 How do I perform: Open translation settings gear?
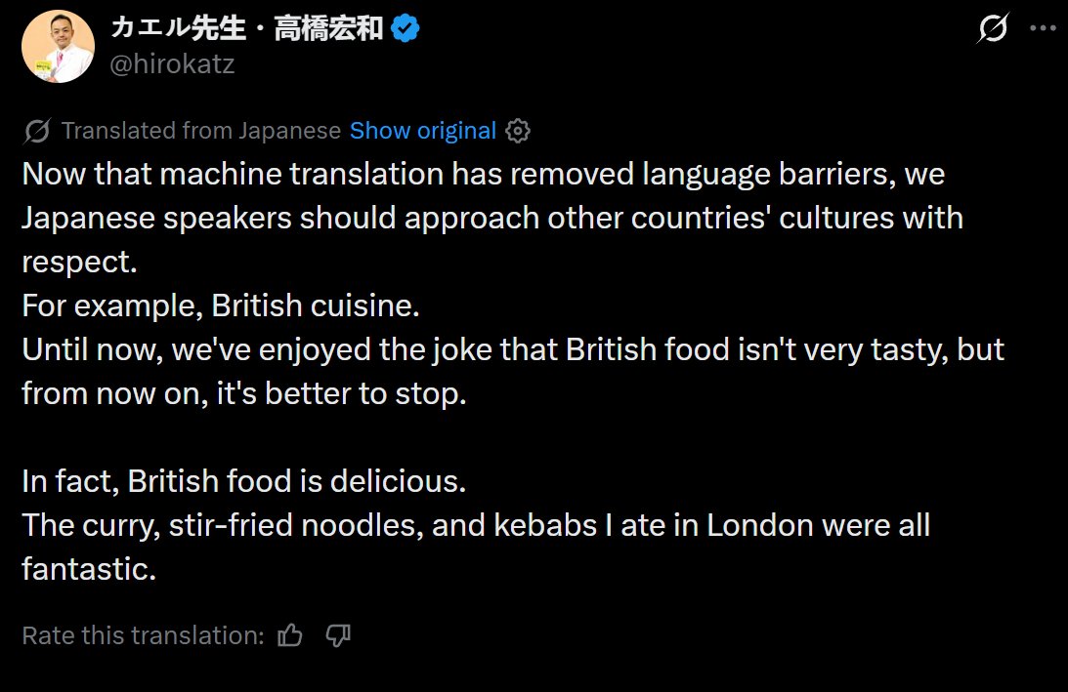tap(519, 131)
